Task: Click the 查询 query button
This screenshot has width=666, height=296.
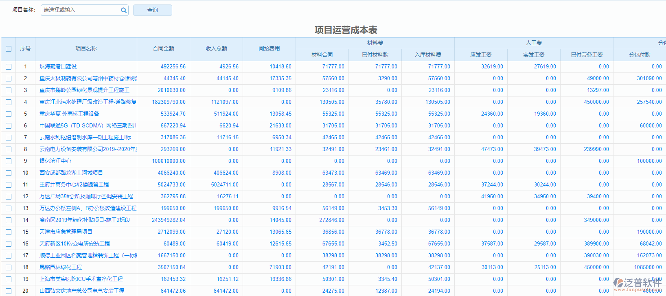Action: 152,10
